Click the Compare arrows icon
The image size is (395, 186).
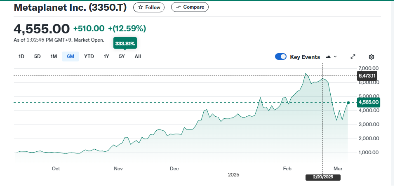(178, 7)
